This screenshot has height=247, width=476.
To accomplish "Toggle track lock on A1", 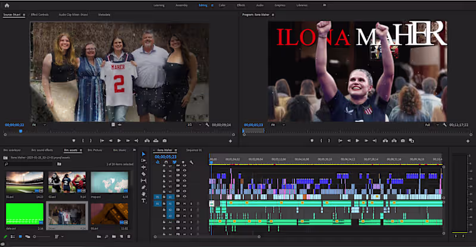I will point(164,204).
